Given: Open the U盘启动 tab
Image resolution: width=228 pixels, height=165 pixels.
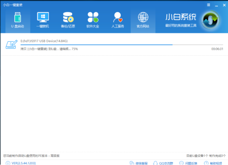Looking at the screenshot, I should pyautogui.click(x=17, y=21).
